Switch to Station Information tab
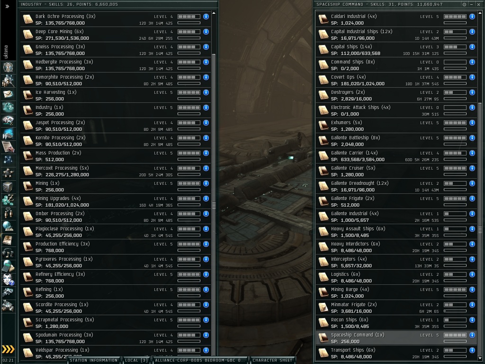The width and height of the screenshot is (485, 364). pyautogui.click(x=94, y=360)
